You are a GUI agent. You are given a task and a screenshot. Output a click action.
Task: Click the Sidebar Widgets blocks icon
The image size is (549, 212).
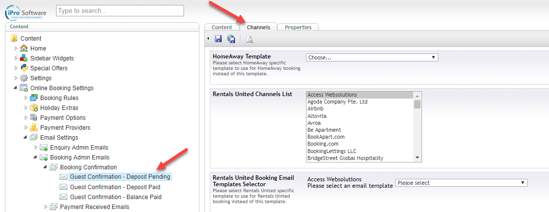tap(23, 58)
